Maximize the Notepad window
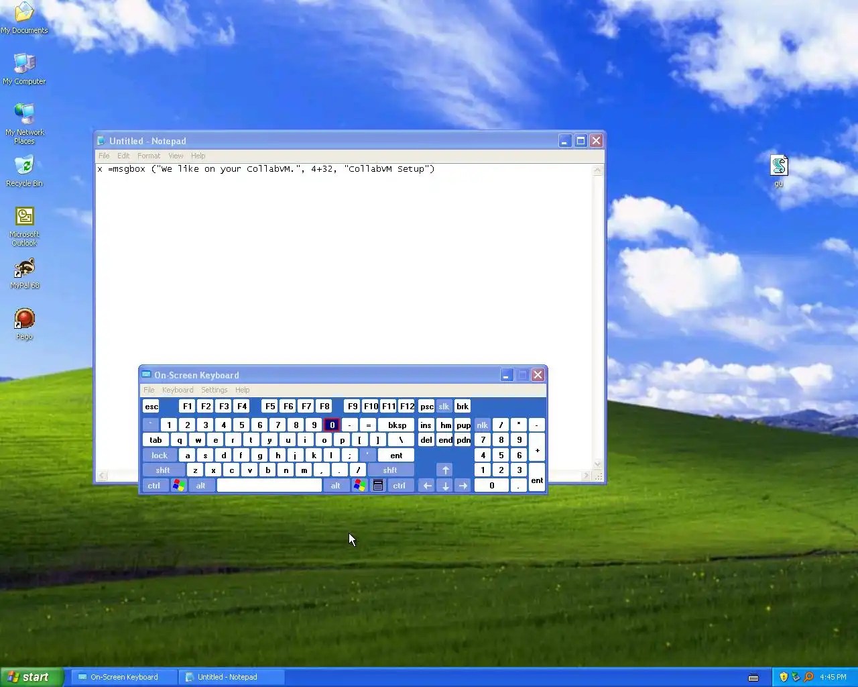 pyautogui.click(x=580, y=141)
